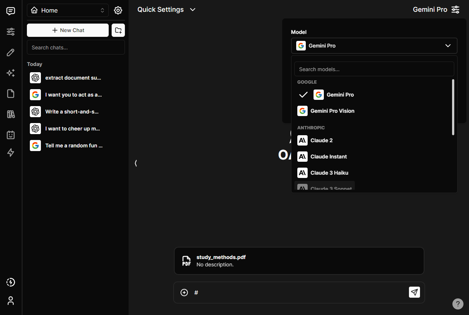Click the Anthropic icon beside Claude 3 Haiku
The image size is (469, 315).
click(302, 173)
